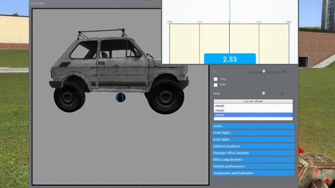Click the SCar Editor window title
335x188 pixels.
pos(38,4)
